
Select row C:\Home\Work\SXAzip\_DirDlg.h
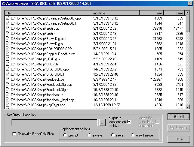click(35, 59)
